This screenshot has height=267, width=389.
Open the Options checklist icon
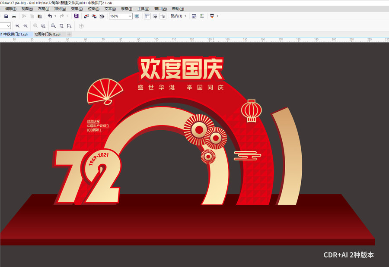(202, 16)
